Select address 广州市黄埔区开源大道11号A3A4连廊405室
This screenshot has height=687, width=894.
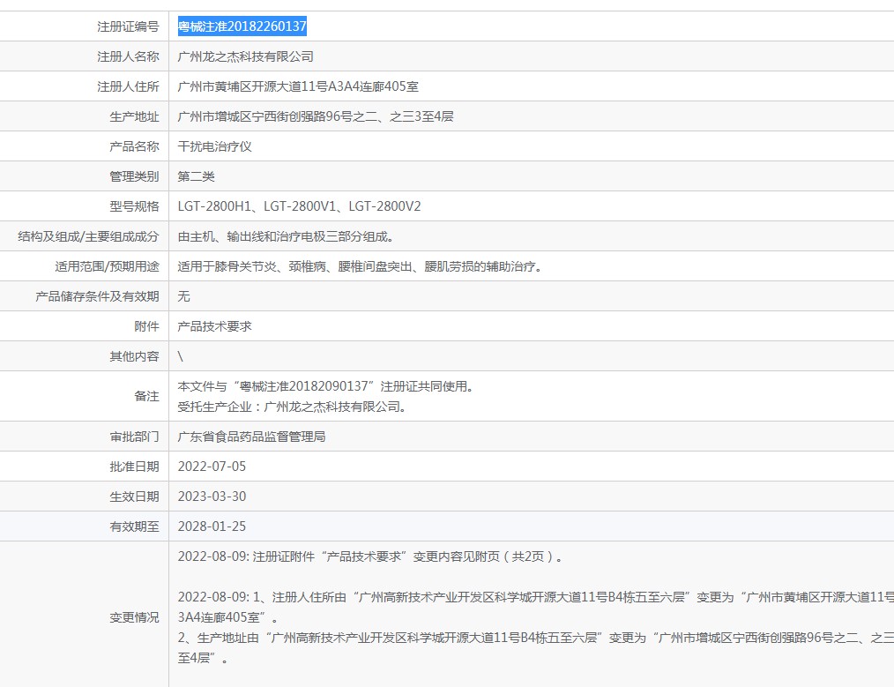(298, 86)
